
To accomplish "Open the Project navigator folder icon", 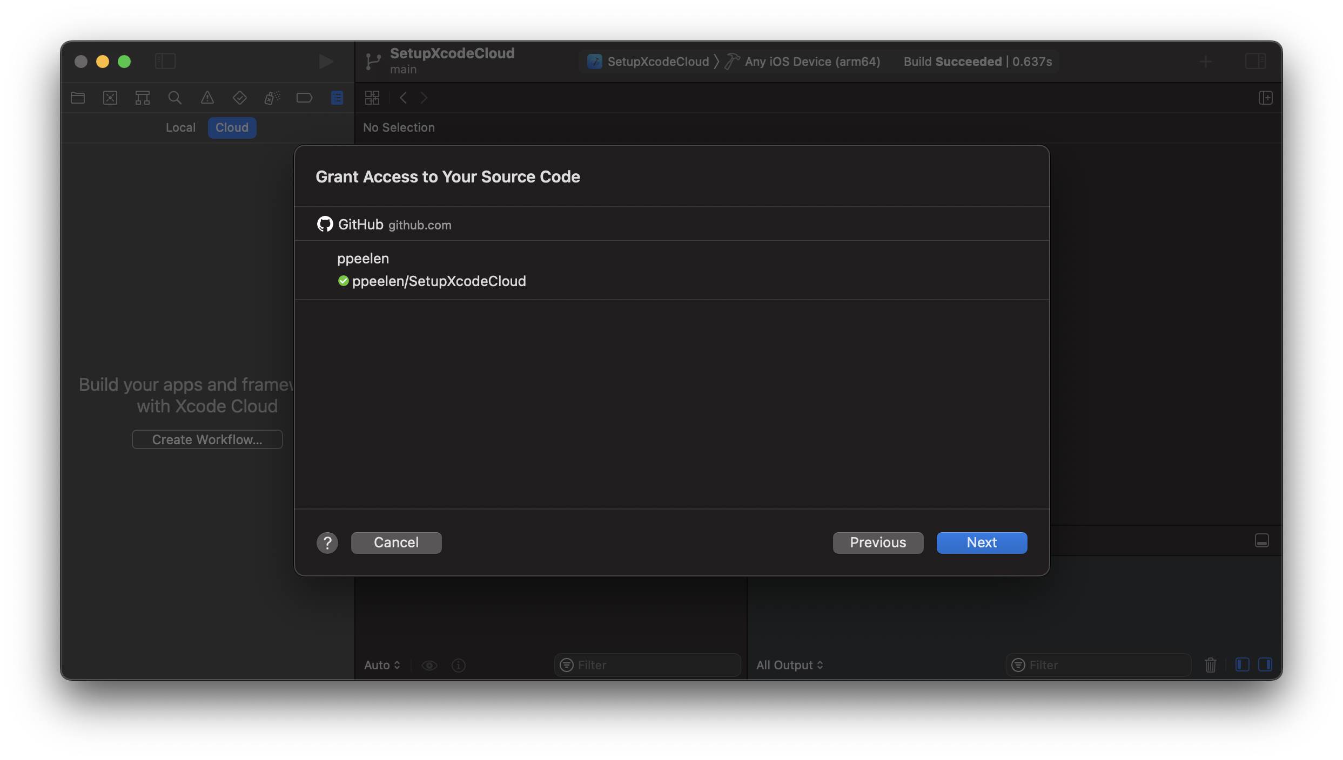I will pos(78,98).
